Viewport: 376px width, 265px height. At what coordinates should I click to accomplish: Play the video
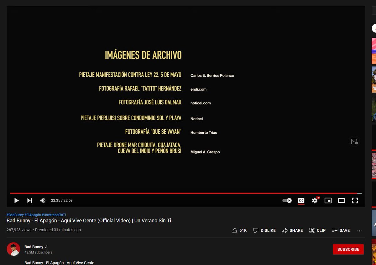(17, 200)
